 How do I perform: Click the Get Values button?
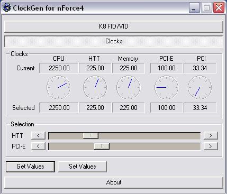tap(30, 167)
